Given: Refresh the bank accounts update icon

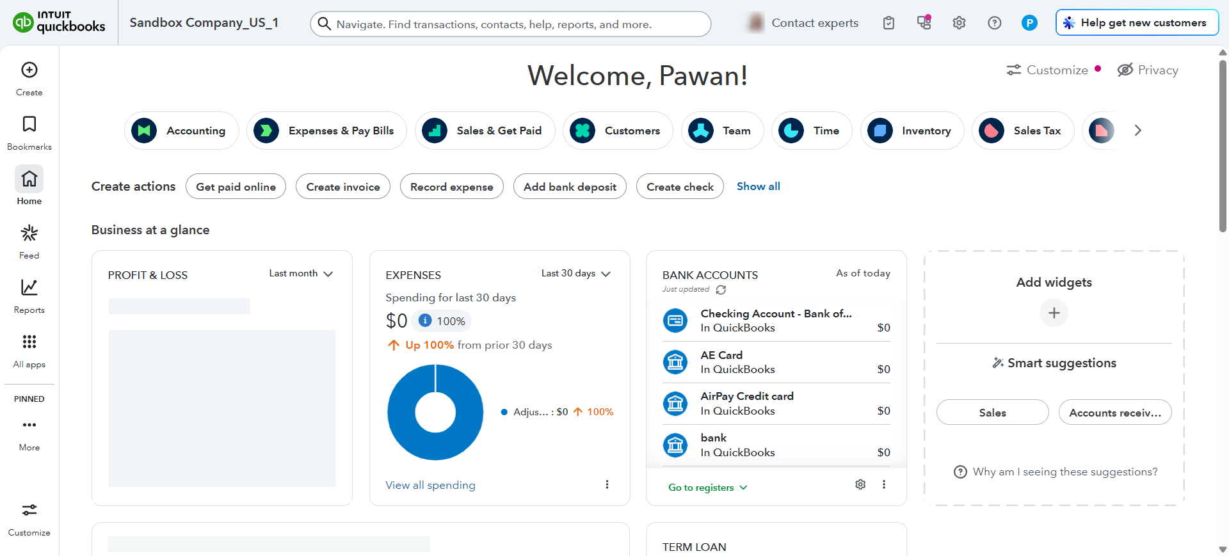Looking at the screenshot, I should [x=721, y=290].
